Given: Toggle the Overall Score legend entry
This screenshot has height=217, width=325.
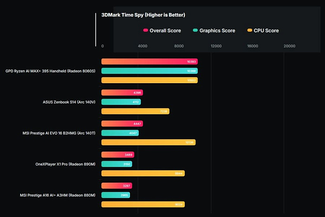Looking at the screenshot, I should tap(162, 31).
